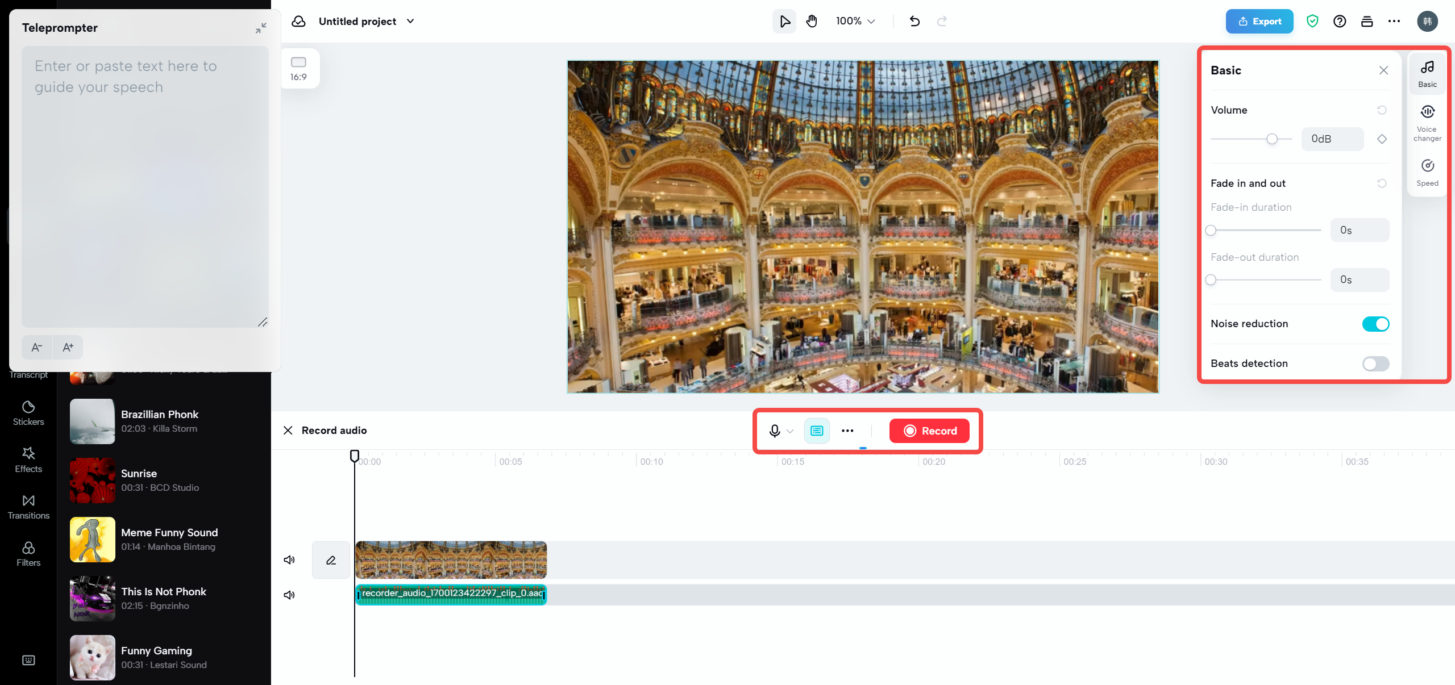The width and height of the screenshot is (1455, 685).
Task: Open the Untitled project name dropdown
Action: click(410, 22)
